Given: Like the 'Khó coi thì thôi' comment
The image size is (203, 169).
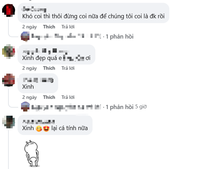Looking at the screenshot, I should (49, 27).
